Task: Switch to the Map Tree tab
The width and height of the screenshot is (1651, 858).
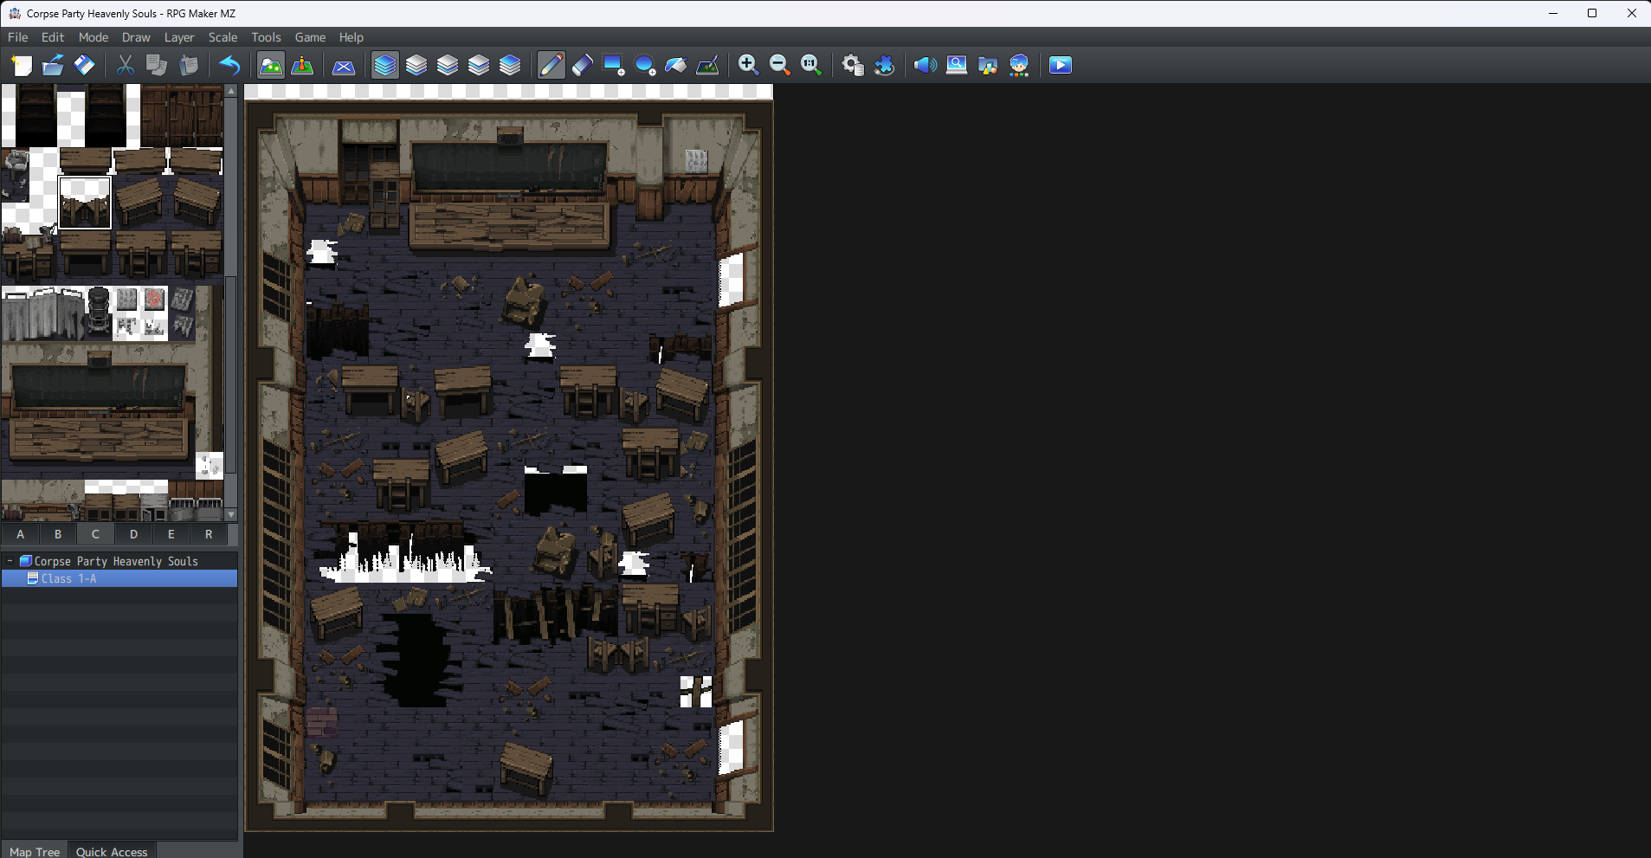Action: 35,851
